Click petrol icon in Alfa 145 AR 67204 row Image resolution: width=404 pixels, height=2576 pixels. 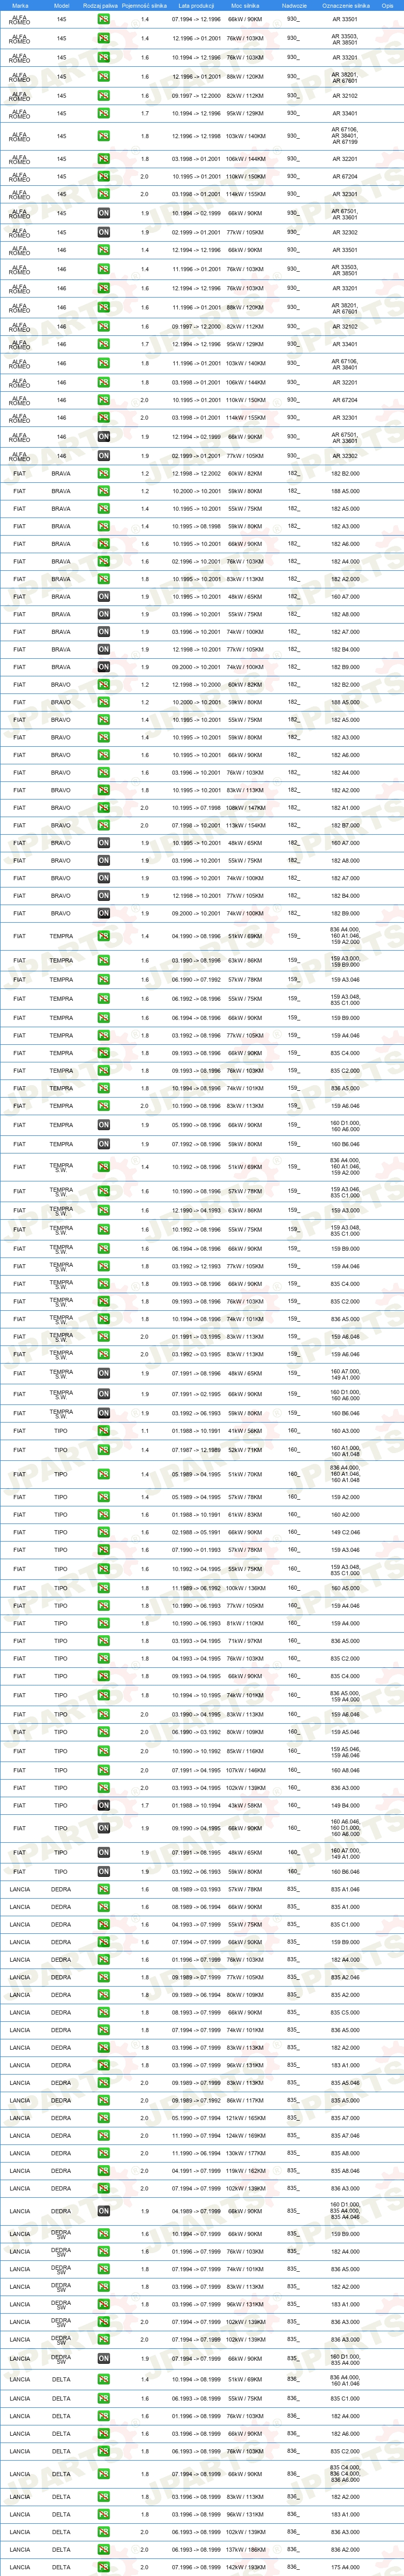tap(104, 176)
